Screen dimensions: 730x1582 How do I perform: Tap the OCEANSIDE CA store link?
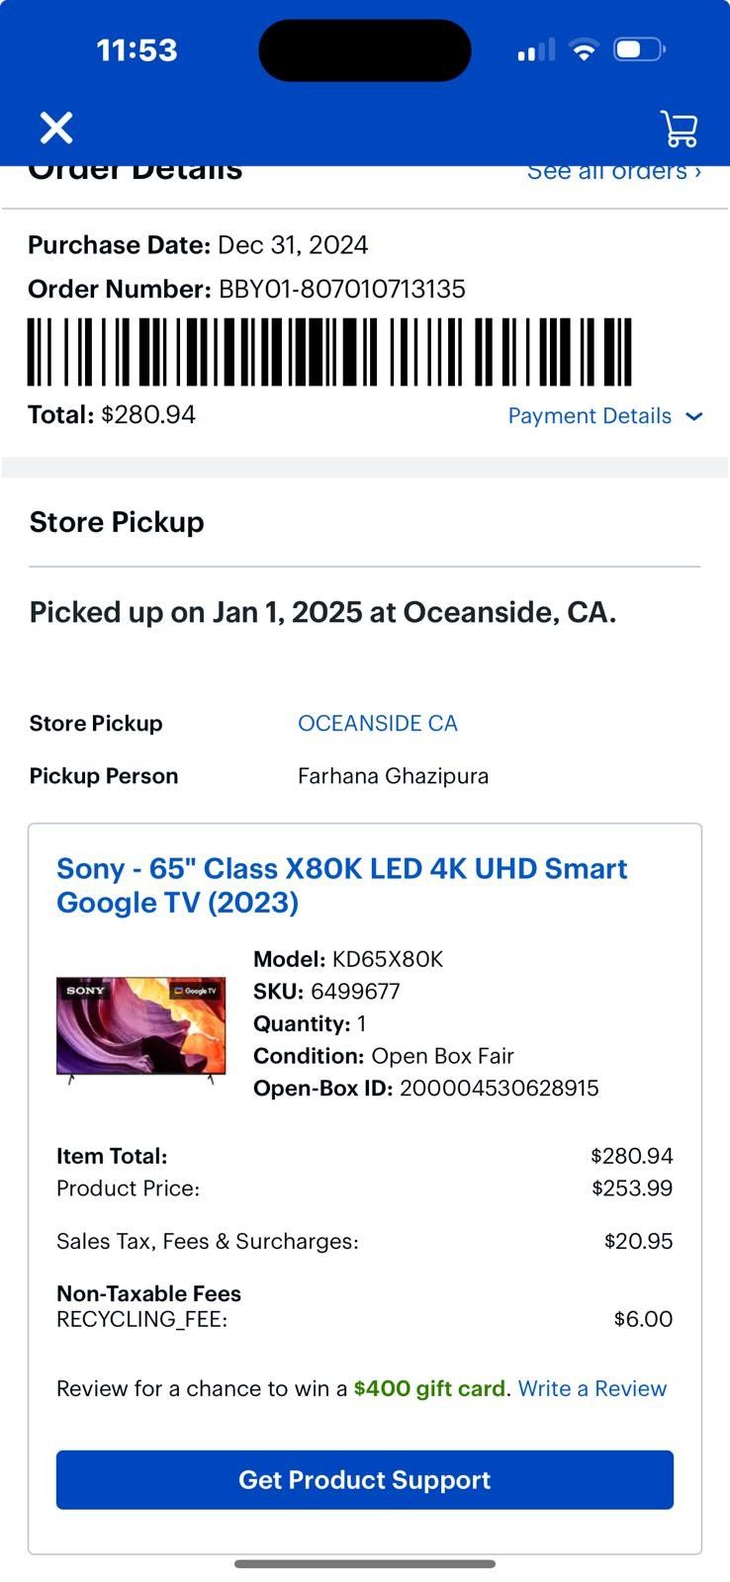378,724
